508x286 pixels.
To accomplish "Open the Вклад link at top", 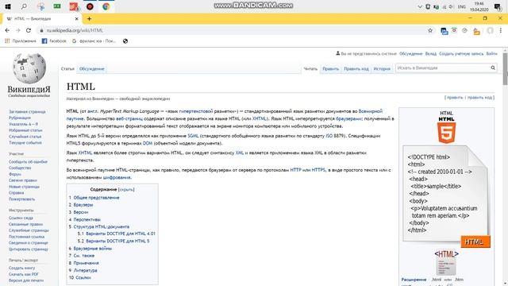I will coord(431,54).
